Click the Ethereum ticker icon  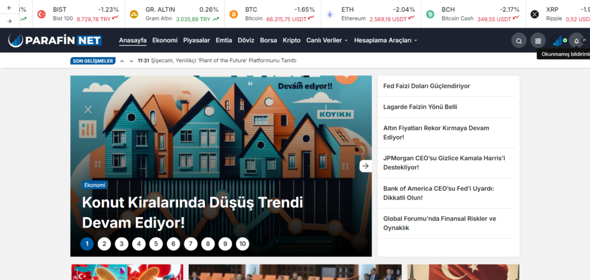click(330, 14)
